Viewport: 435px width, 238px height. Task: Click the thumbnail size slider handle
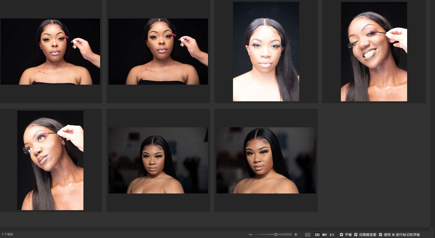pos(276,235)
